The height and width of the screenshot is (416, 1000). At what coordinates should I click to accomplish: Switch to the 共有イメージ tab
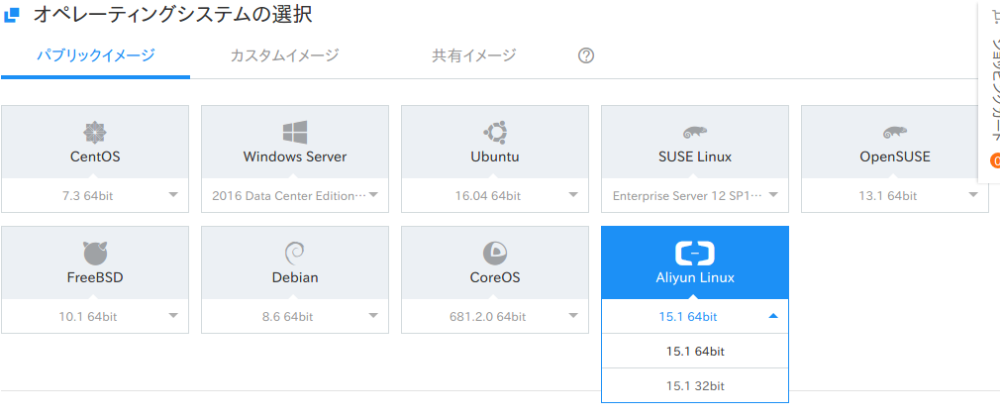474,55
